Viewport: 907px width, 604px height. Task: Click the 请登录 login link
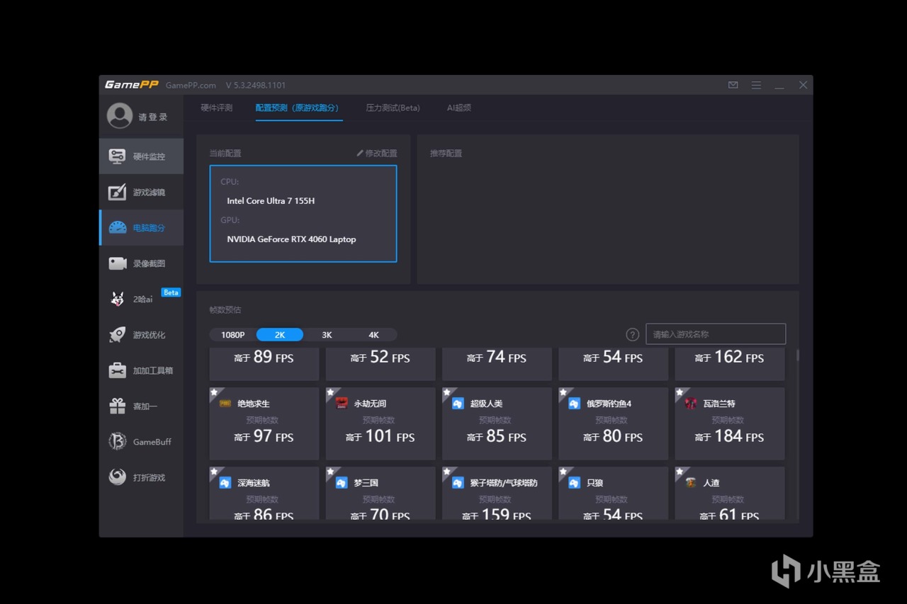tap(153, 117)
